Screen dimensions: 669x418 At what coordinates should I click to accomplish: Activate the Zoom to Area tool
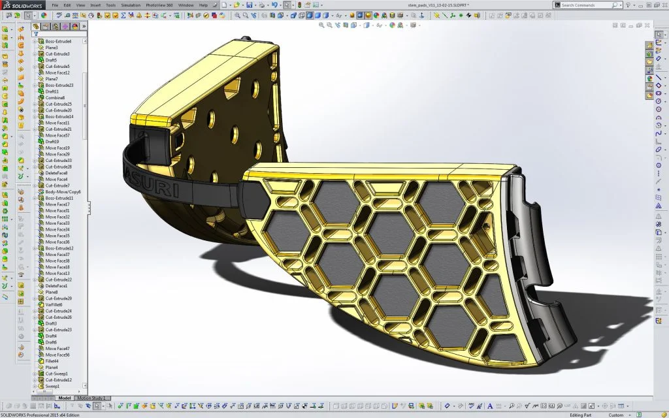click(329, 25)
